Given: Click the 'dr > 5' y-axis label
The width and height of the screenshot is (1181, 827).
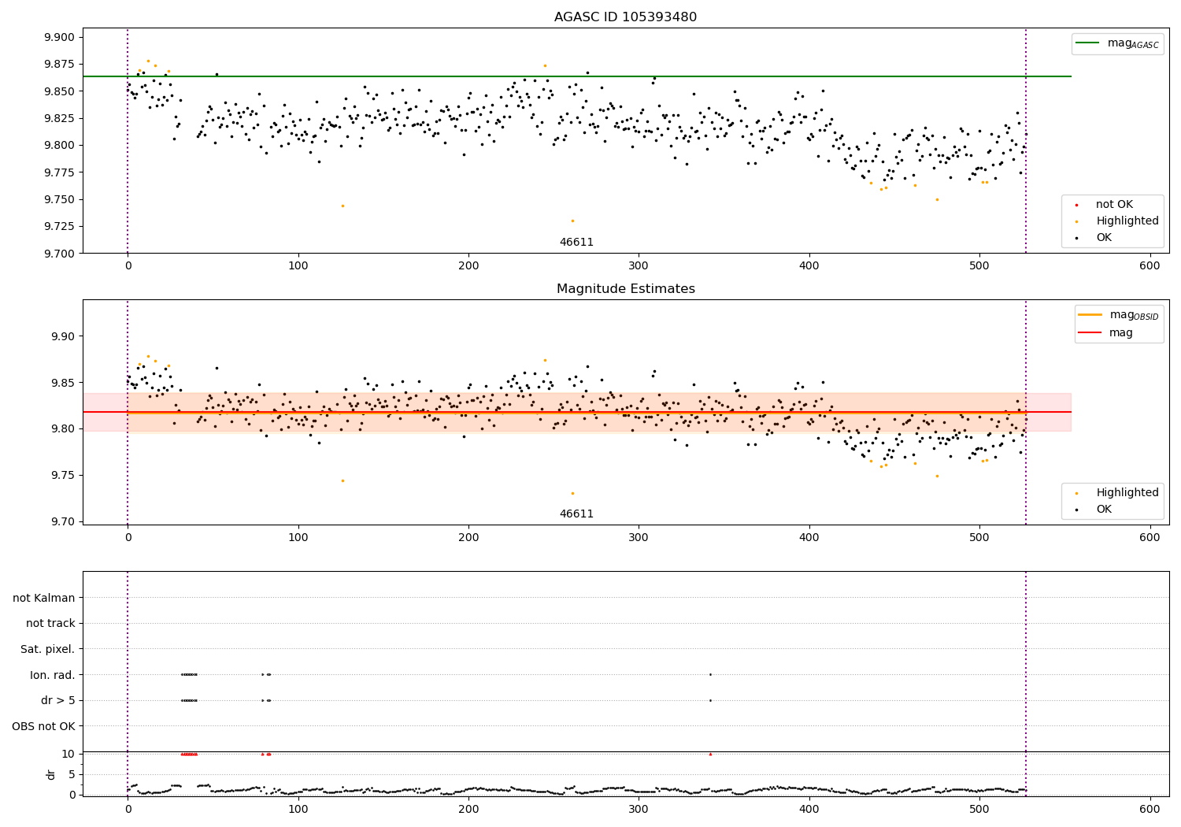Looking at the screenshot, I should 58,701.
